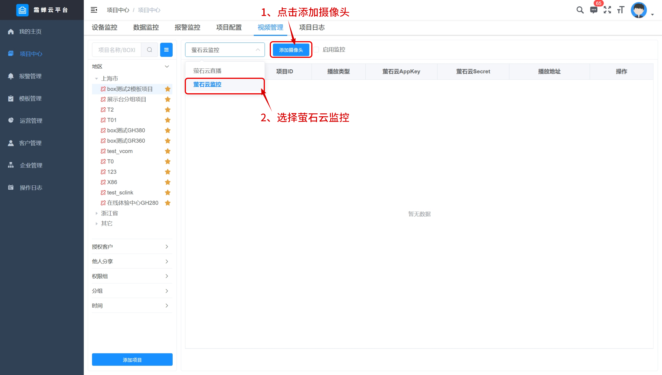Image resolution: width=662 pixels, height=375 pixels.
Task: Click the 添加摄像头 button
Action: [x=291, y=50]
